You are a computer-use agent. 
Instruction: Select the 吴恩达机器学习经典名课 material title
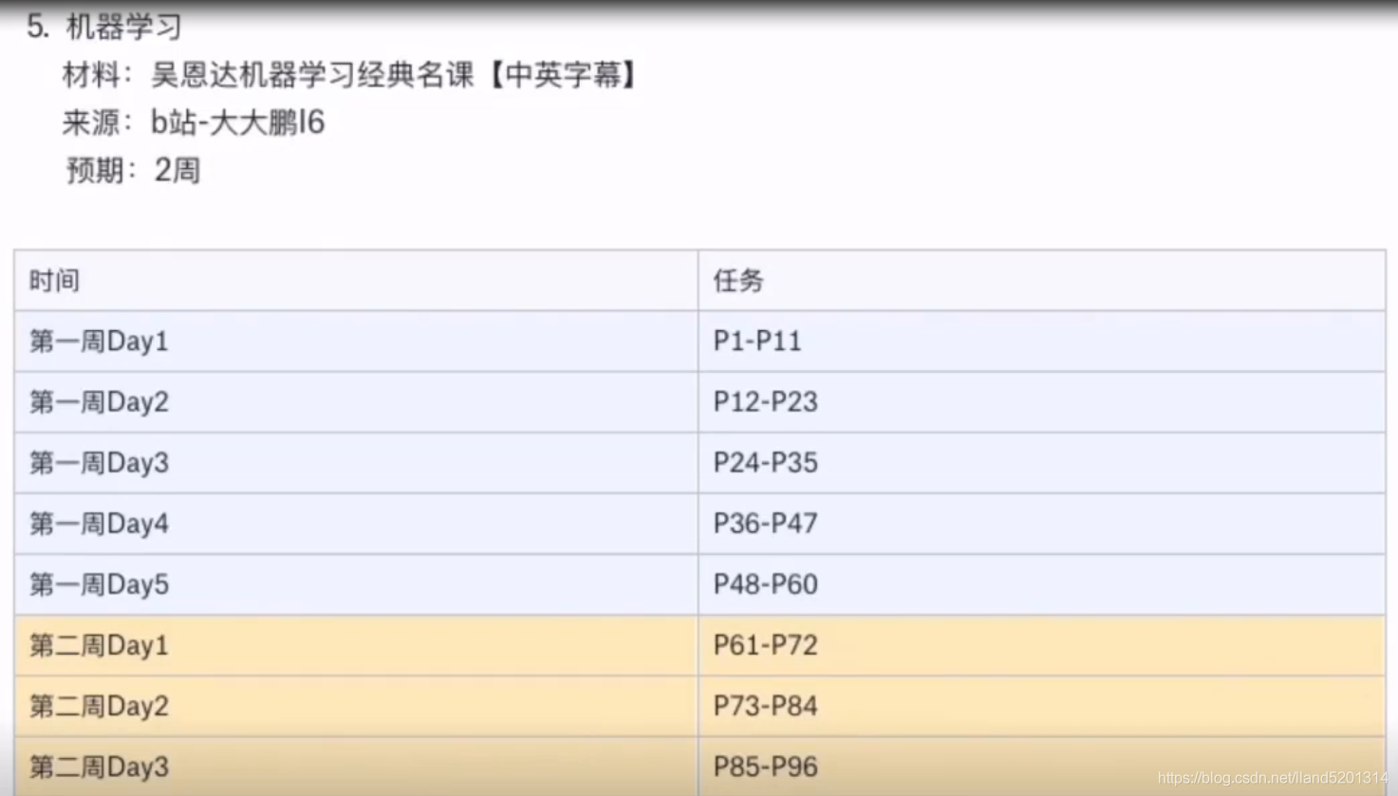313,75
